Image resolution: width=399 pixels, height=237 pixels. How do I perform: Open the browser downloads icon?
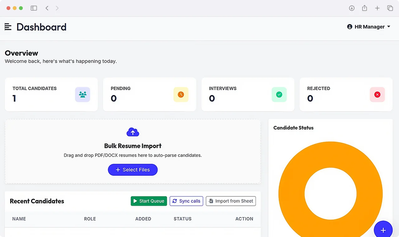pos(352,8)
